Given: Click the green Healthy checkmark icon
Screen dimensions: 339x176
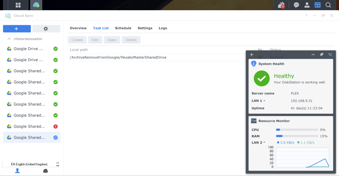Looking at the screenshot, I should 262,78.
